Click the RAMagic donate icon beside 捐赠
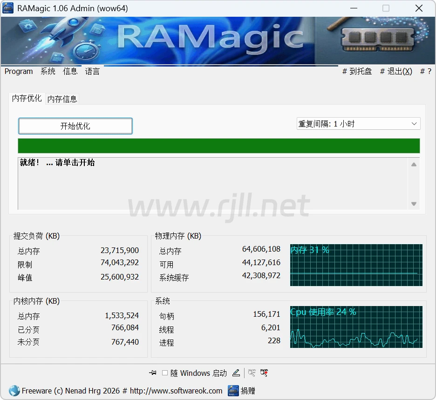This screenshot has height=400, width=436. 233,391
